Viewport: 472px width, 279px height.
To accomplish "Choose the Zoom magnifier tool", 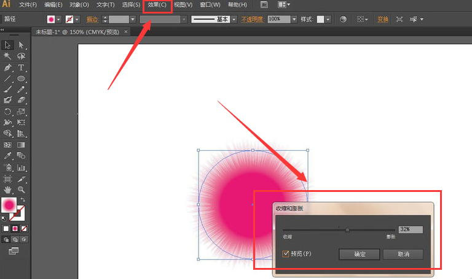I will (x=21, y=189).
